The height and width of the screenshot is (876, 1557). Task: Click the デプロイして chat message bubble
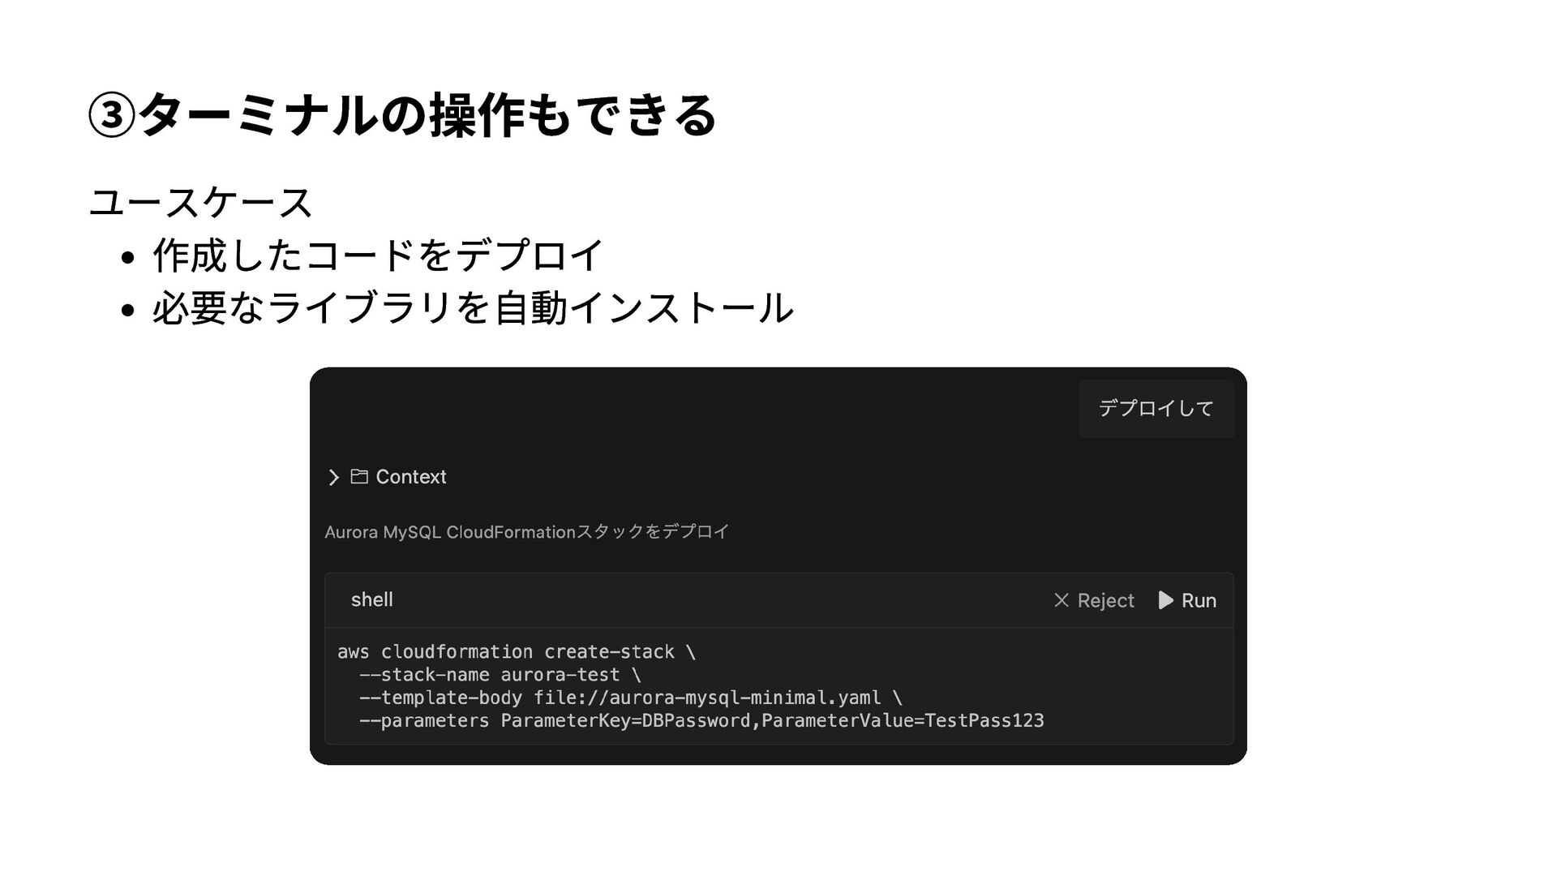tap(1156, 409)
